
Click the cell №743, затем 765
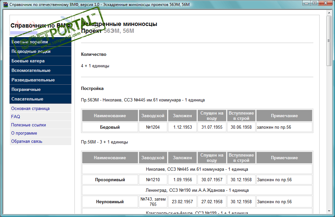point(153,202)
